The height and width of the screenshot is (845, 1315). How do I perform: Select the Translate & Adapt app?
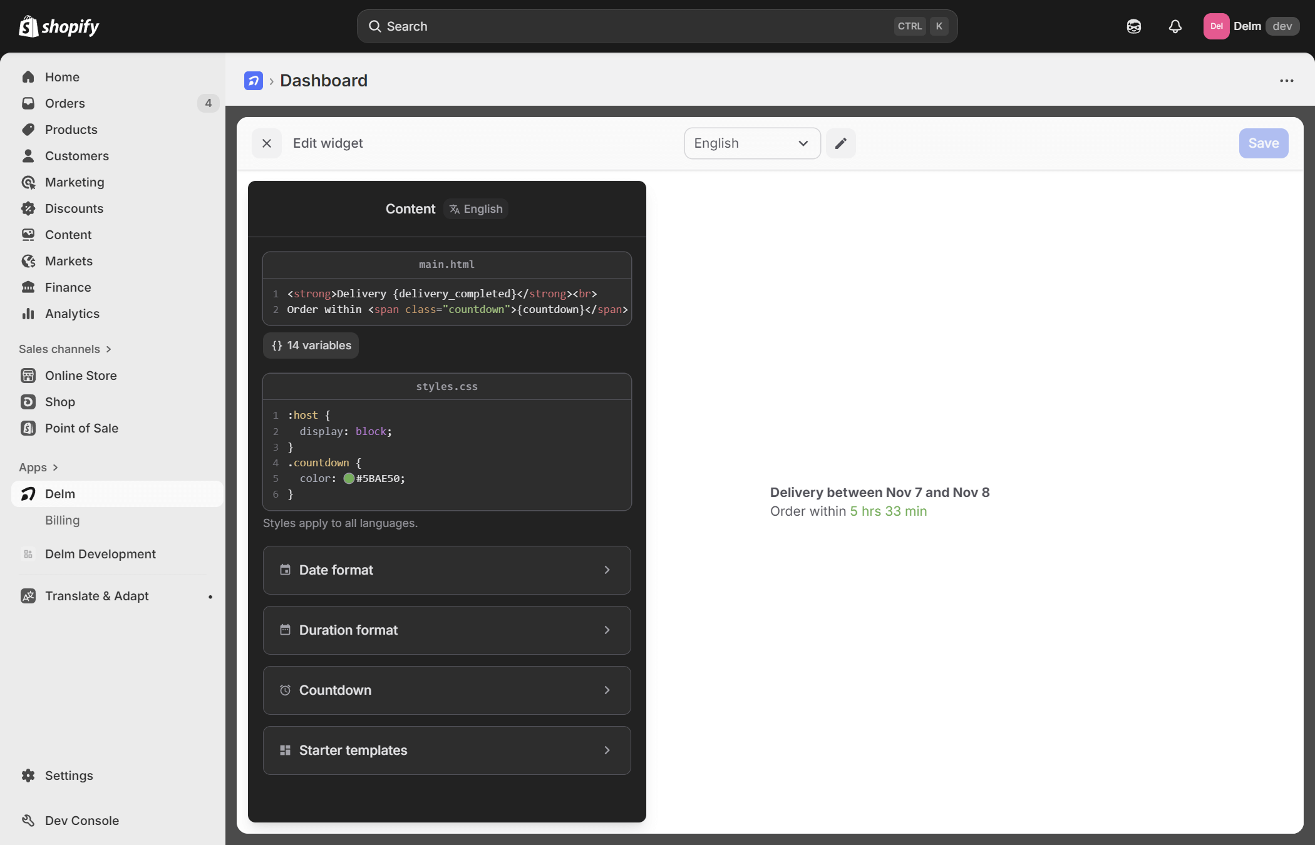(x=96, y=596)
